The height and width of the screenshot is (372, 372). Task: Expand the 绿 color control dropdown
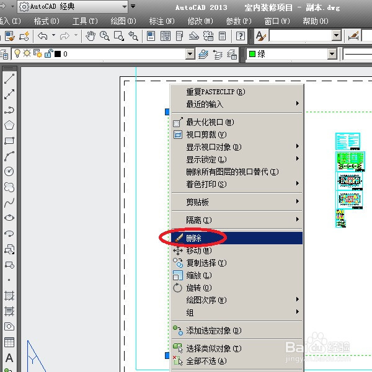click(x=332, y=54)
